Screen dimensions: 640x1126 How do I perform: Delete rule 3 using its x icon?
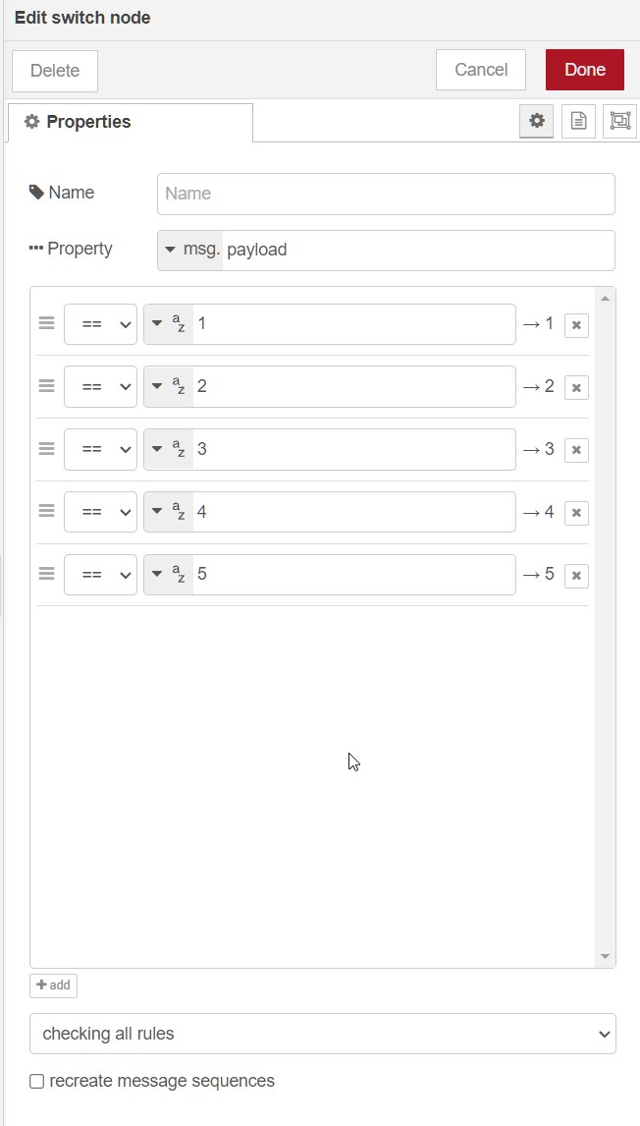[x=576, y=450]
